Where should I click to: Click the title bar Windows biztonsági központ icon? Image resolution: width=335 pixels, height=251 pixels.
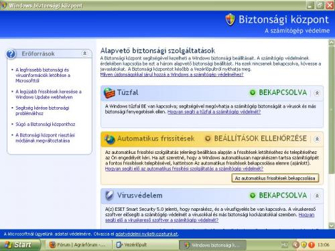(x=3, y=5)
